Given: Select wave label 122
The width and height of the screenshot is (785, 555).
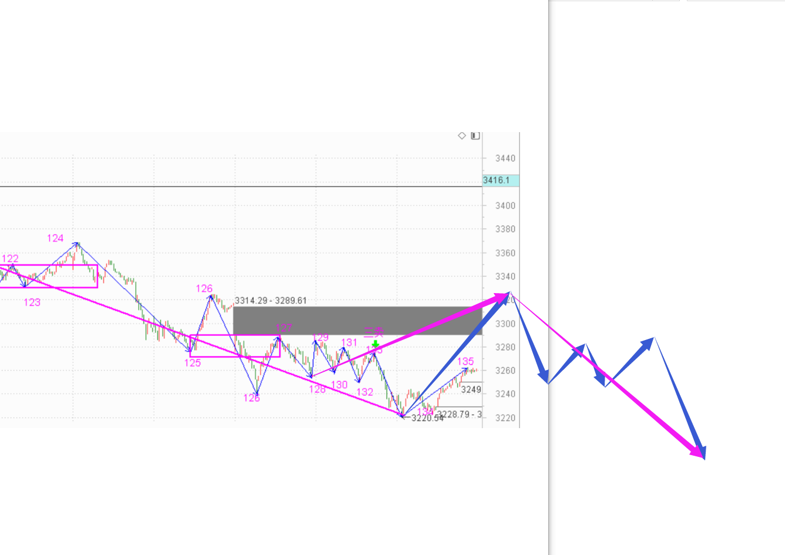Looking at the screenshot, I should pos(10,258).
